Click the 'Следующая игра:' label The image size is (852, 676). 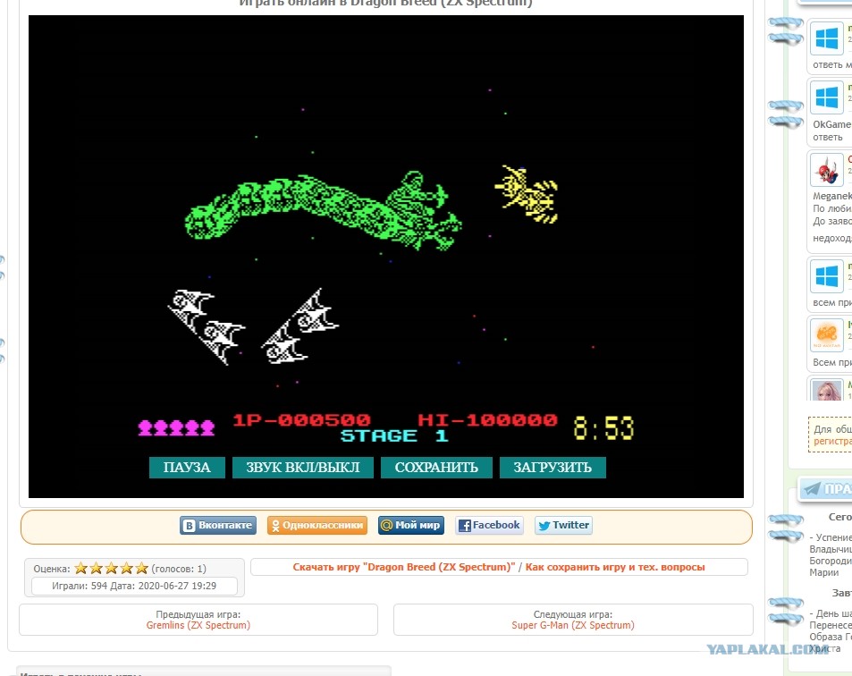tap(573, 614)
